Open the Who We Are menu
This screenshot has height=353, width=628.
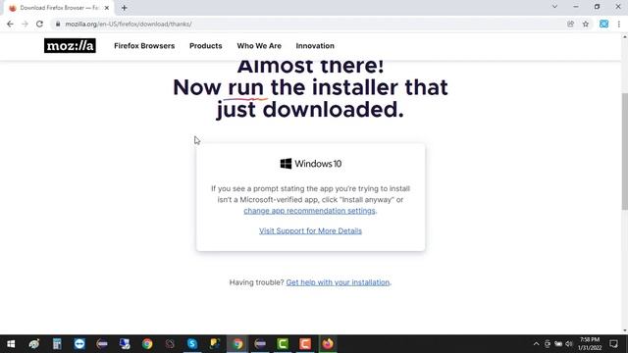pyautogui.click(x=259, y=46)
